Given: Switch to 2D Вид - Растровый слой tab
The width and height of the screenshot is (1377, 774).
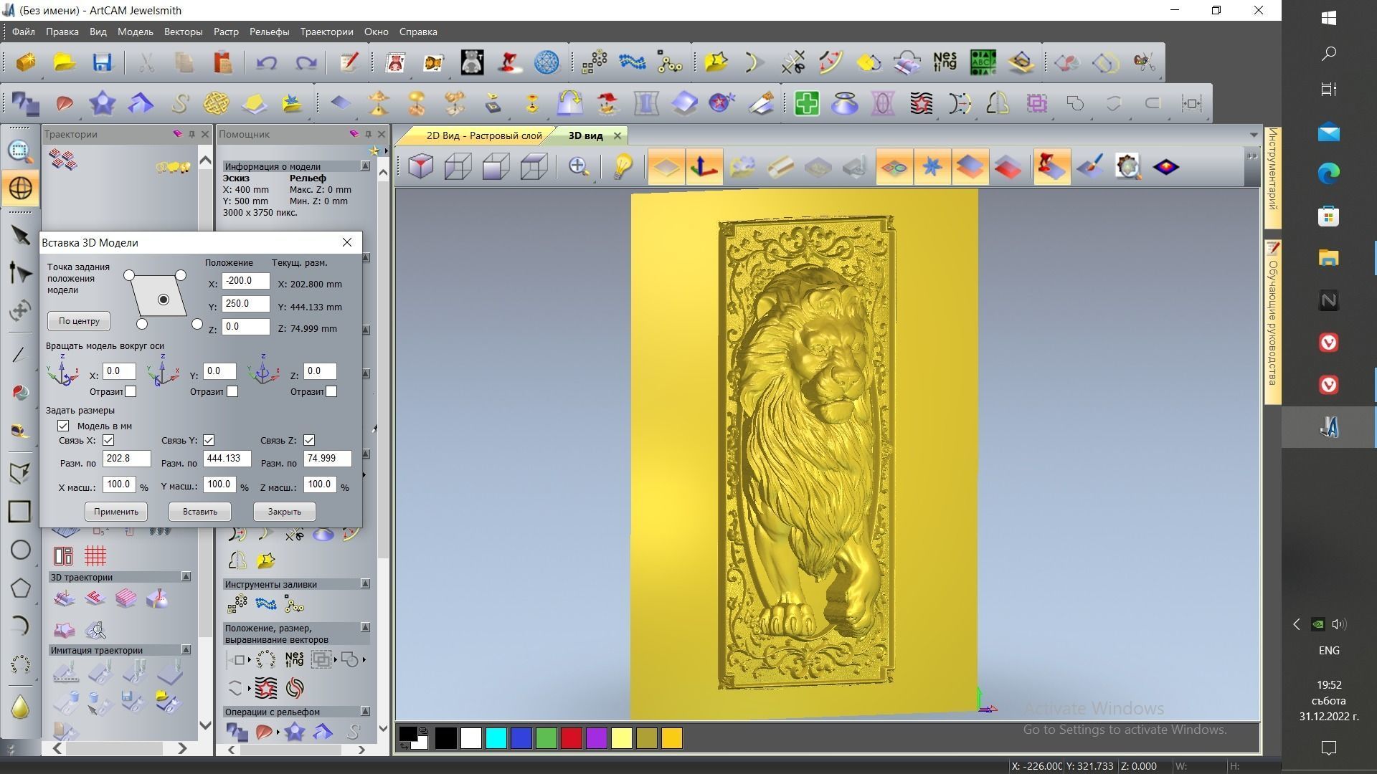Looking at the screenshot, I should coord(483,135).
